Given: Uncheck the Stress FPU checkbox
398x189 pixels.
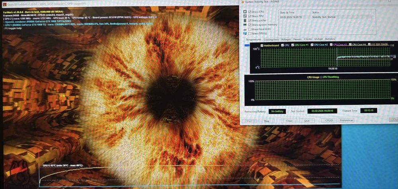Looking at the screenshot, I should click(x=250, y=16).
